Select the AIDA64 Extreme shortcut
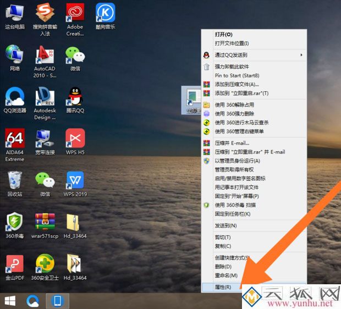The height and width of the screenshot is (309, 341). [x=14, y=145]
